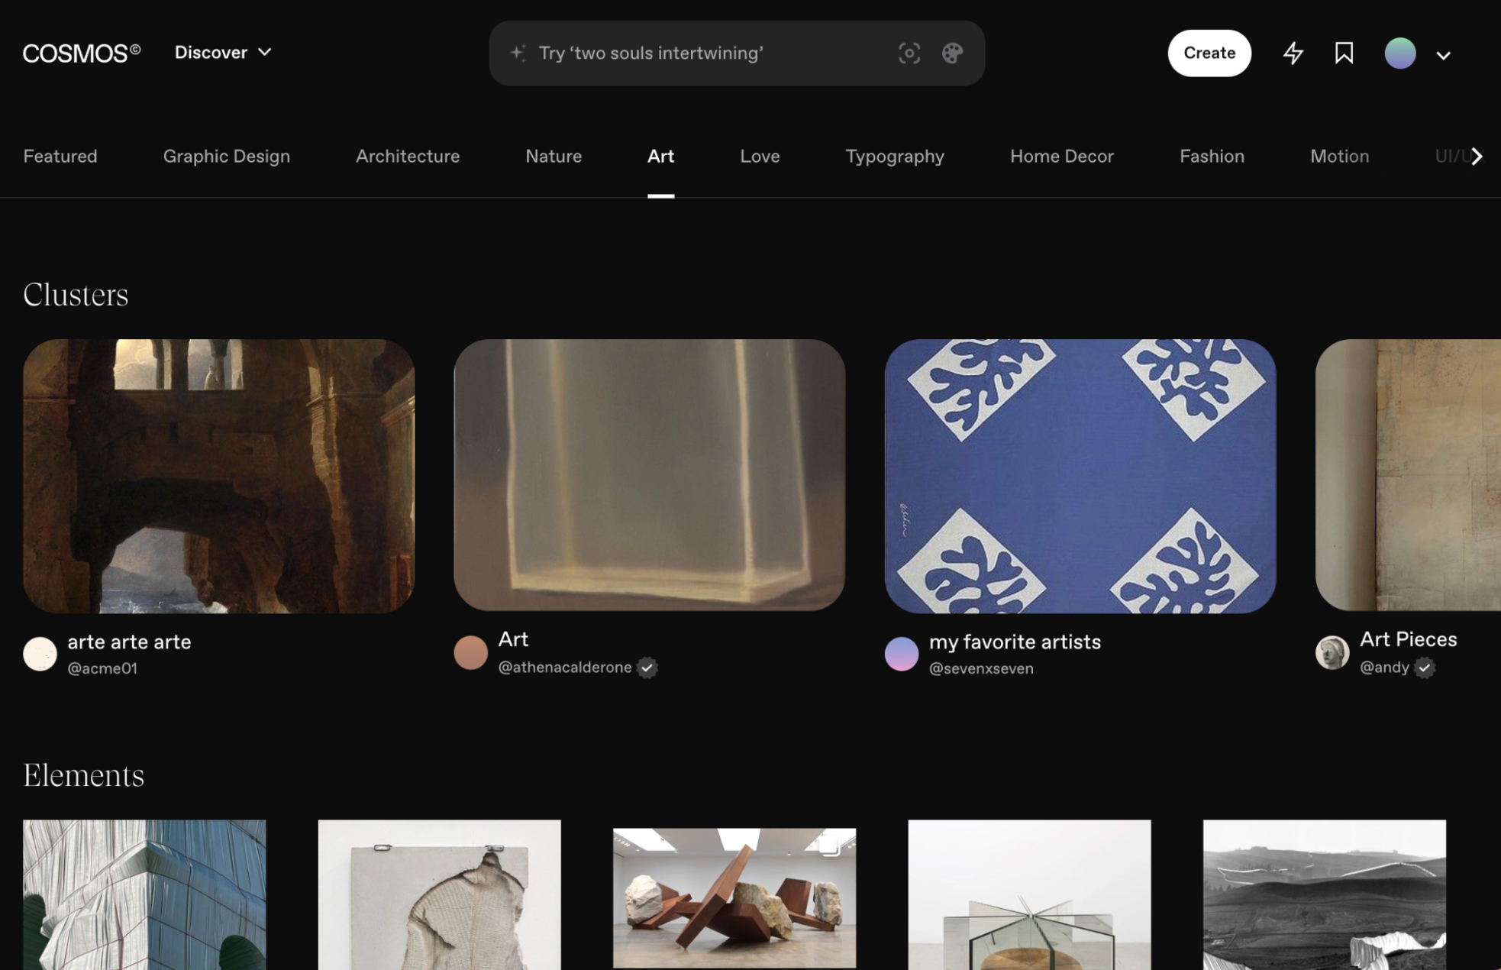Screen dimensions: 1501x970
Task: Open the Discover dropdown menu
Action: pyautogui.click(x=223, y=53)
